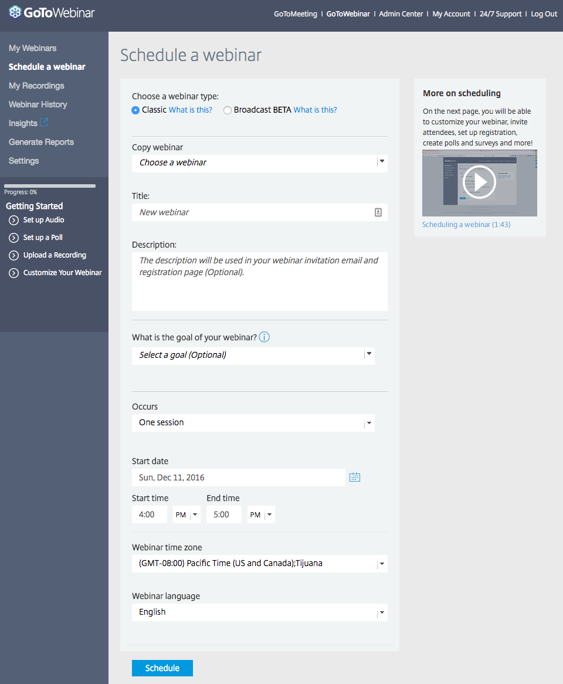Viewport: 563px width, 684px height.
Task: Open the Occurs session dropdown
Action: pyautogui.click(x=368, y=423)
